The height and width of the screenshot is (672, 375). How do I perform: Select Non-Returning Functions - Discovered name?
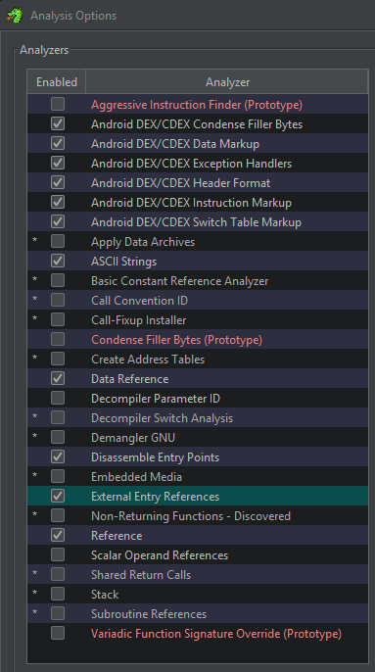(191, 516)
